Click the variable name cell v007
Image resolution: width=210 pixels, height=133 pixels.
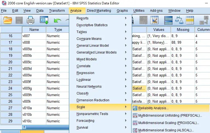pyautogui.click(x=34, y=36)
